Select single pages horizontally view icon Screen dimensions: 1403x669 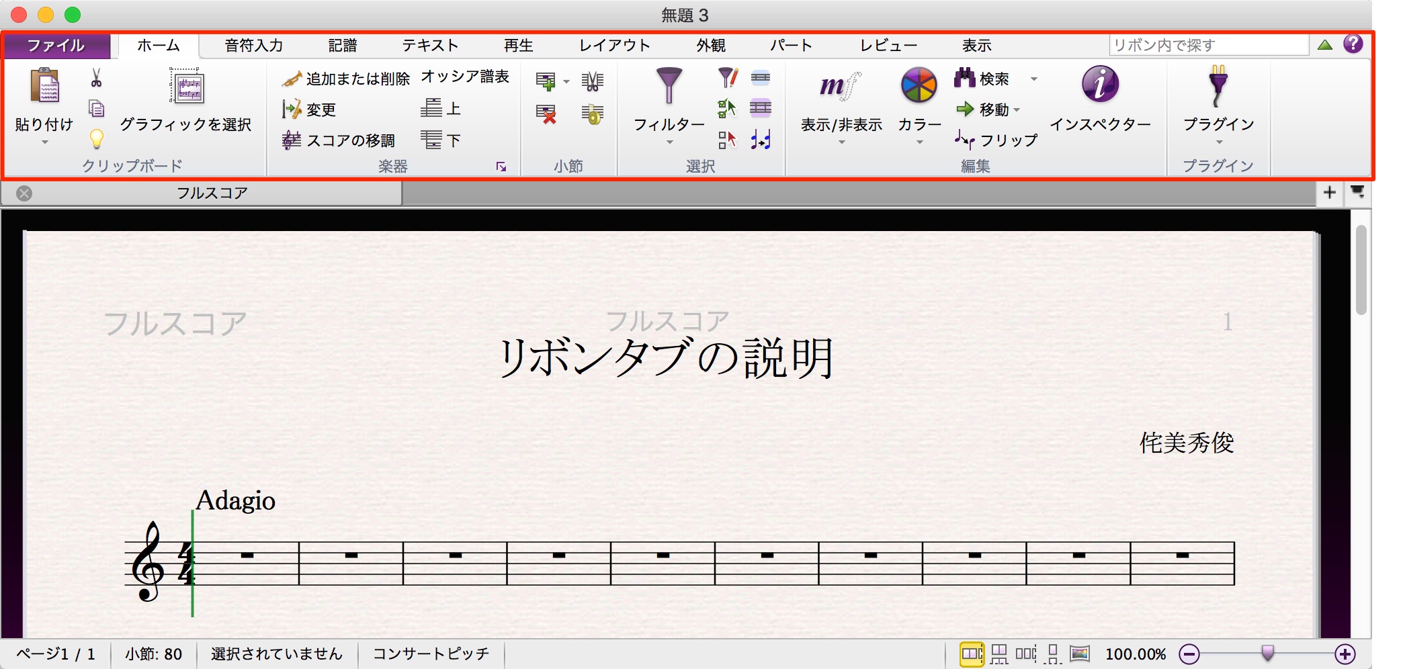point(1025,654)
